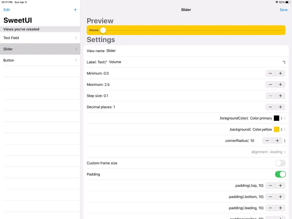Decrease the Minimum value with minus
This screenshot has width=292, height=219.
pyautogui.click(x=270, y=73)
